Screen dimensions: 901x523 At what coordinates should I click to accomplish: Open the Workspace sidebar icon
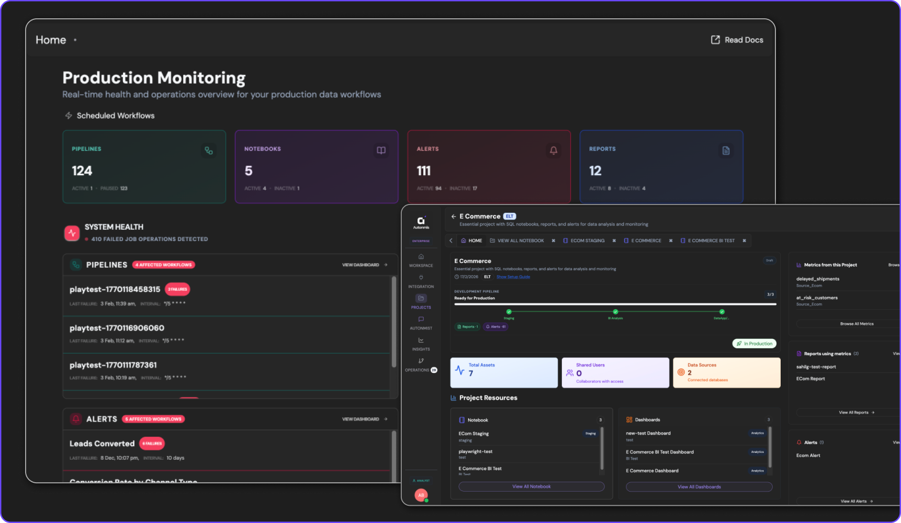click(x=421, y=257)
